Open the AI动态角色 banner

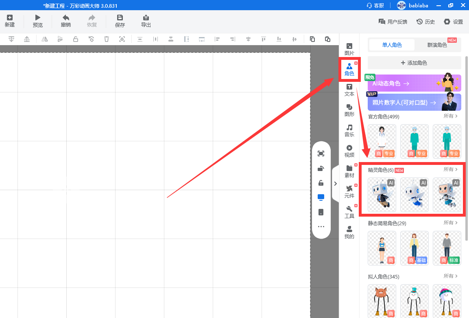(414, 83)
